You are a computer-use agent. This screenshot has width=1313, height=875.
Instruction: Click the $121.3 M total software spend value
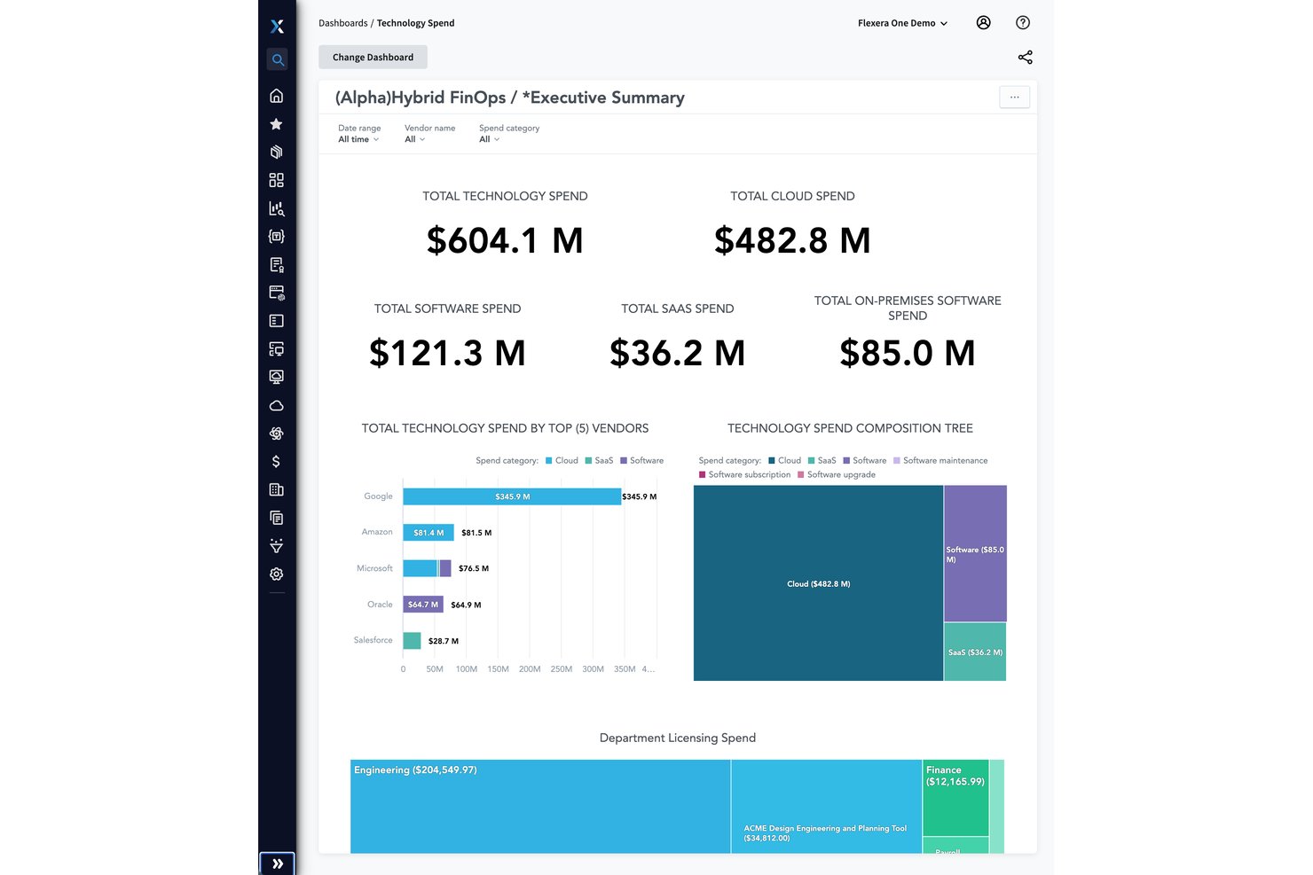[447, 353]
